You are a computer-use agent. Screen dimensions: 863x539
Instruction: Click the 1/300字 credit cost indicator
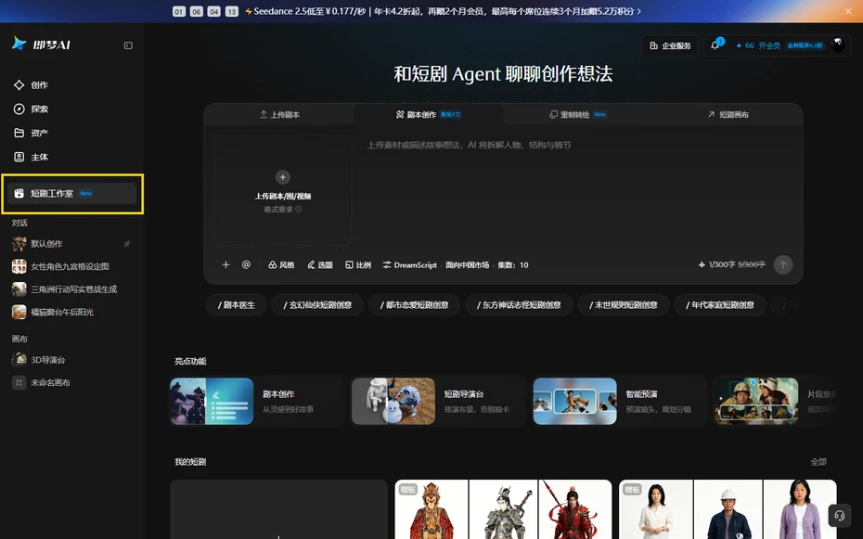tap(732, 265)
